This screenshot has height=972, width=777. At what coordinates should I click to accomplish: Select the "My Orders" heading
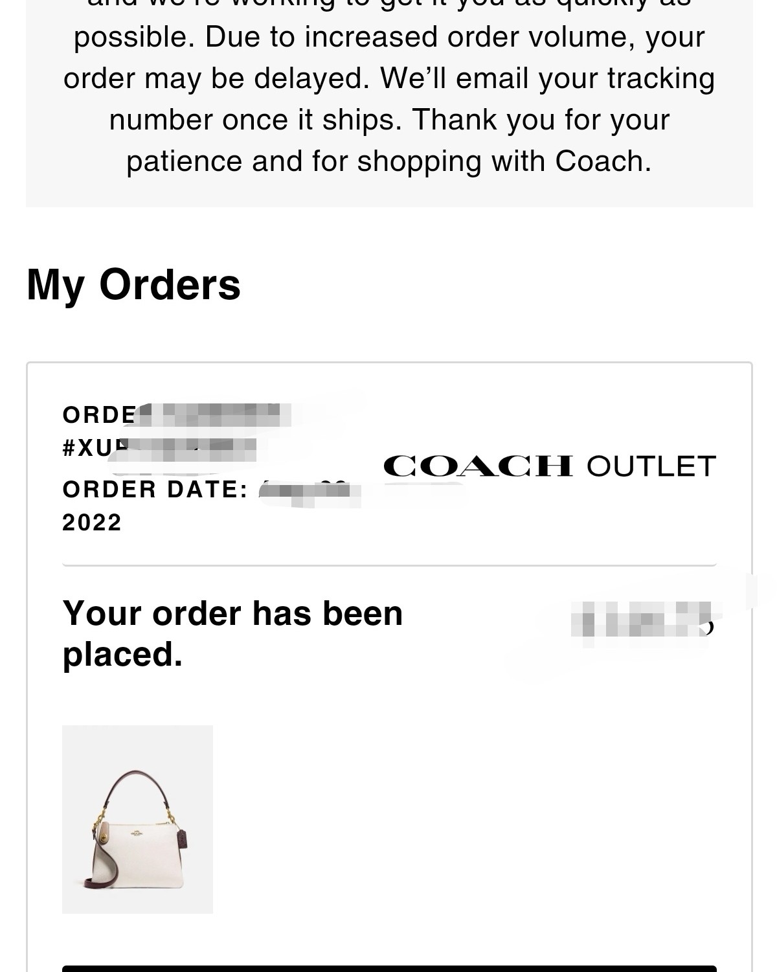(x=133, y=284)
